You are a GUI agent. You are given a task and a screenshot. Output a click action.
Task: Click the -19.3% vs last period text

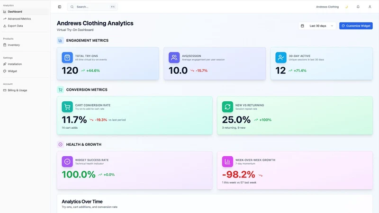point(108,120)
